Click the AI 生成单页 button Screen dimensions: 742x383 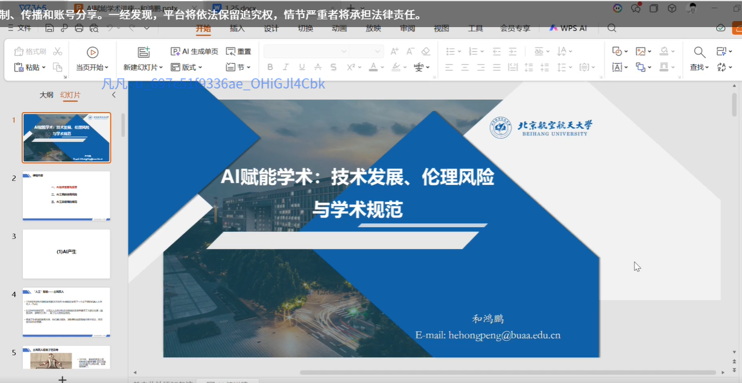pyautogui.click(x=194, y=52)
